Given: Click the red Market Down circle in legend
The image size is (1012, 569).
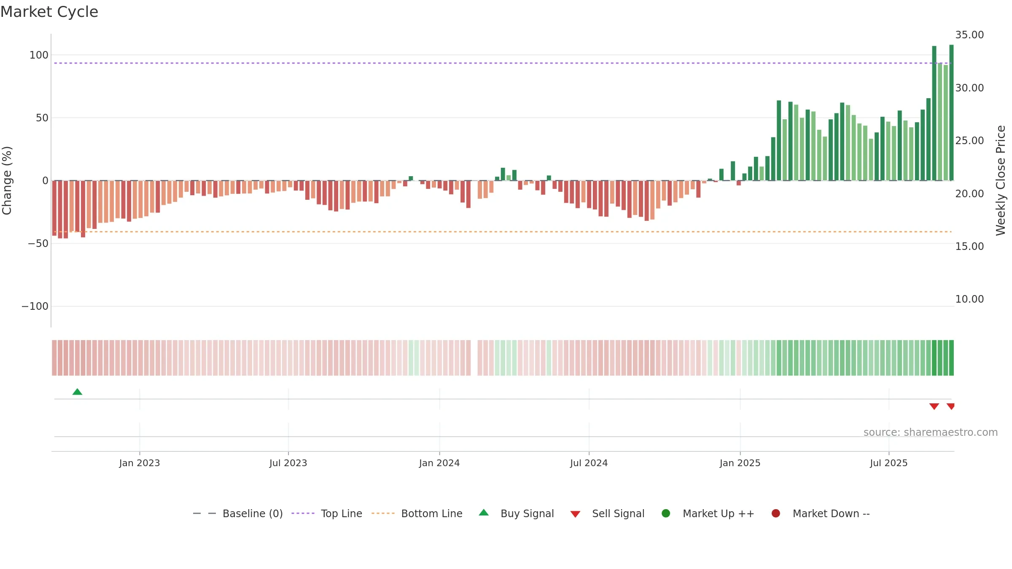Looking at the screenshot, I should (775, 513).
